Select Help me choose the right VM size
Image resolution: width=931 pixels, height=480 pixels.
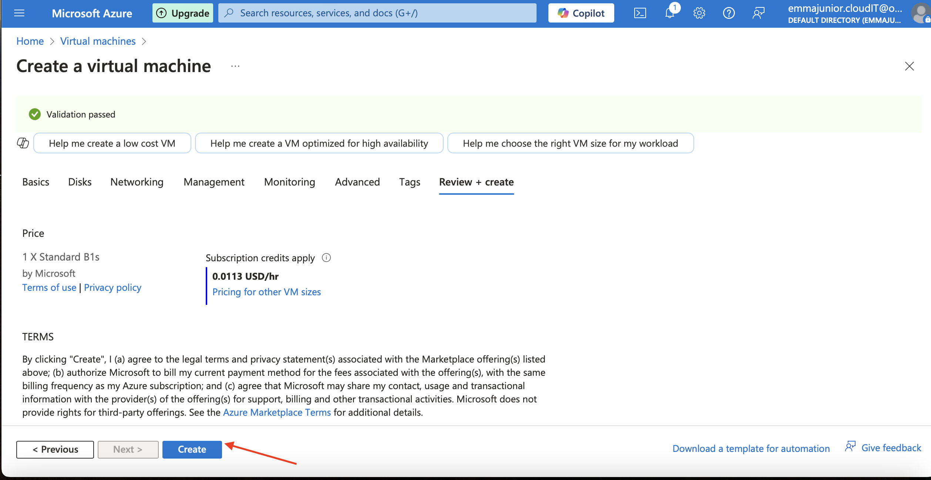coord(571,143)
